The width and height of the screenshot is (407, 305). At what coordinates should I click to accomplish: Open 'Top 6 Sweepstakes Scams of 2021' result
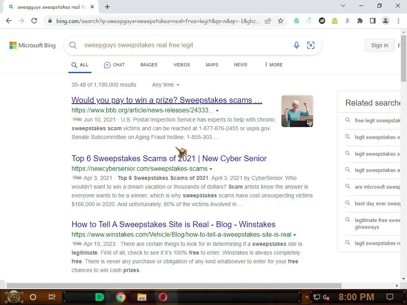pyautogui.click(x=169, y=158)
